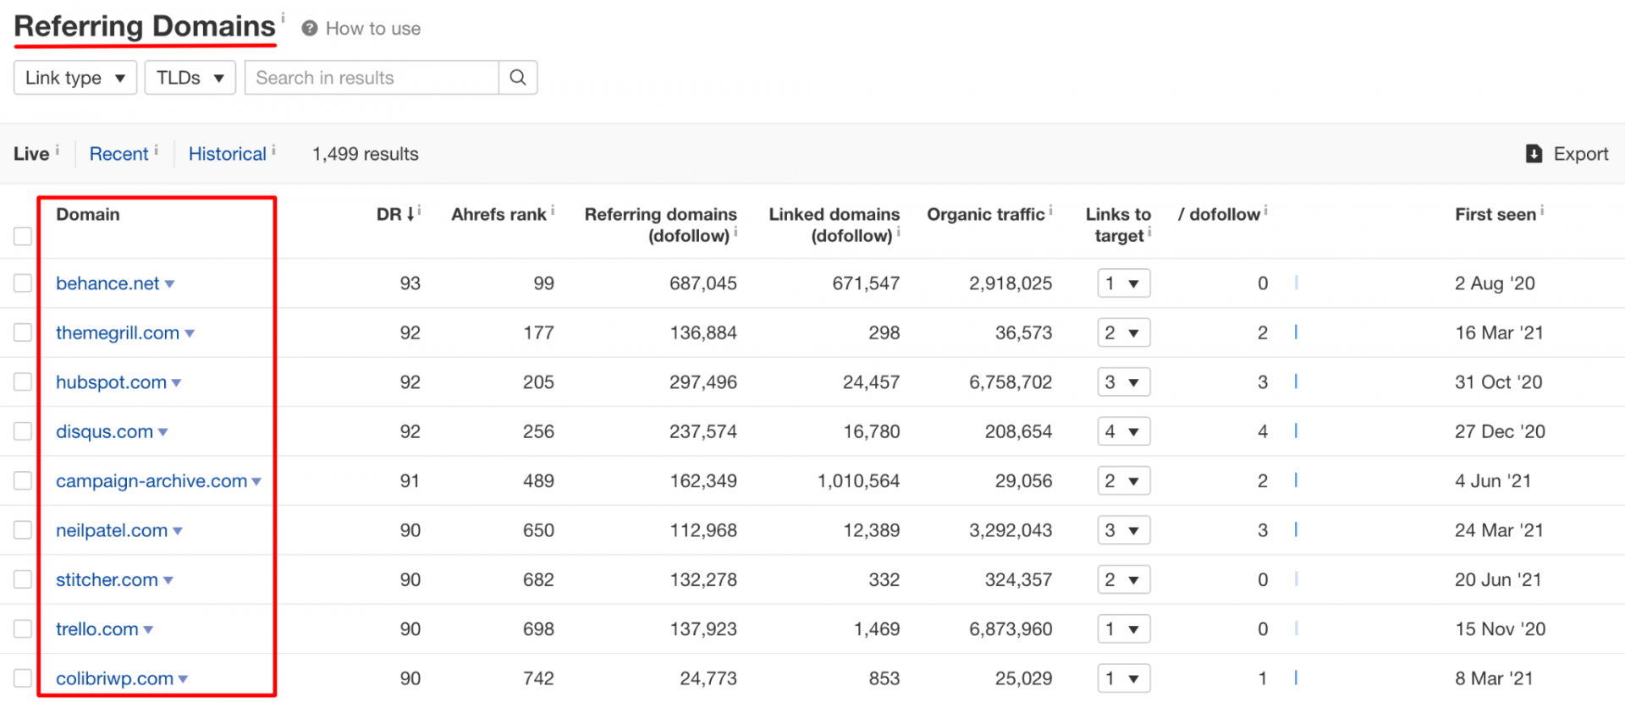The width and height of the screenshot is (1625, 702).
Task: Click the dofollow bar for disqus.com
Action: pyautogui.click(x=1296, y=431)
